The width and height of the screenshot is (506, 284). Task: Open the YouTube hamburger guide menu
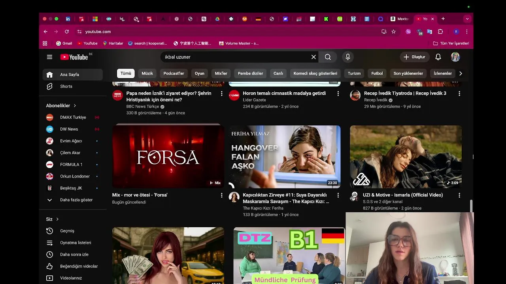tap(49, 57)
